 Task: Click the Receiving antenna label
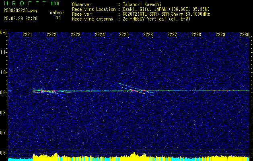[93, 19]
